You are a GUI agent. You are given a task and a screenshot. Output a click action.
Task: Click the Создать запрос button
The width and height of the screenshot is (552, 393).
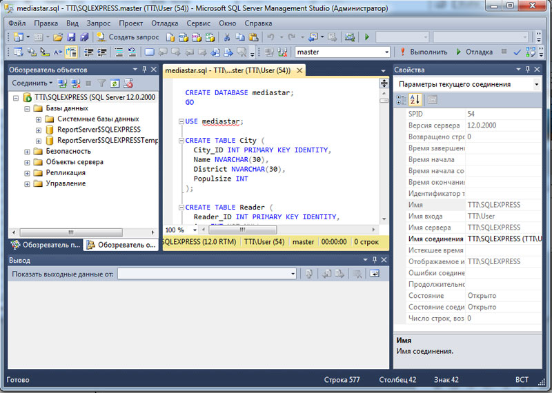(128, 37)
